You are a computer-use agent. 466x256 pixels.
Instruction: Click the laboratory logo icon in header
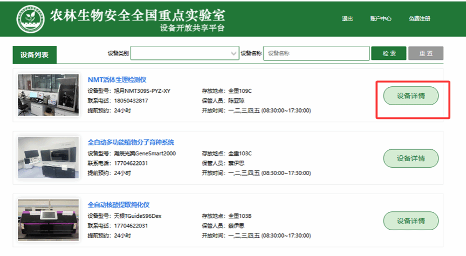pos(30,19)
